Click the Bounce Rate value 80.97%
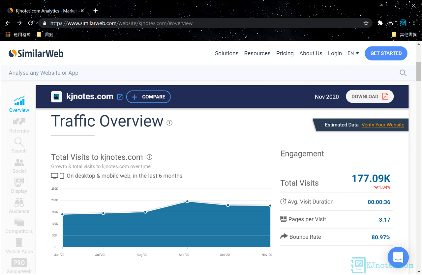The width and height of the screenshot is (422, 275). coord(381,237)
